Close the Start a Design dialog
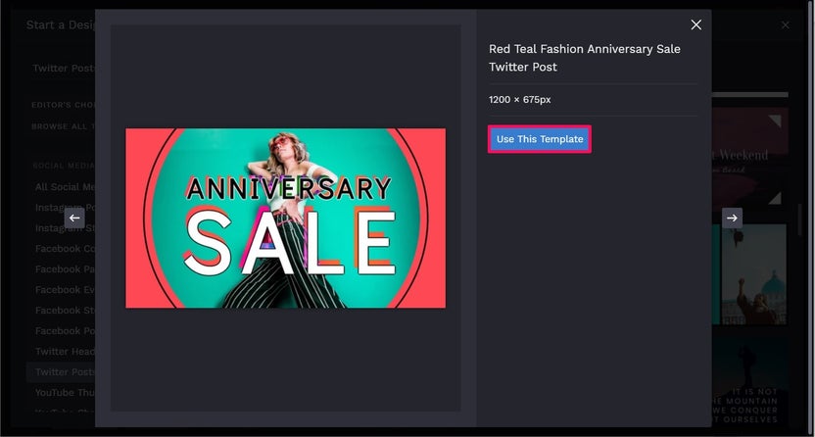 coord(786,24)
